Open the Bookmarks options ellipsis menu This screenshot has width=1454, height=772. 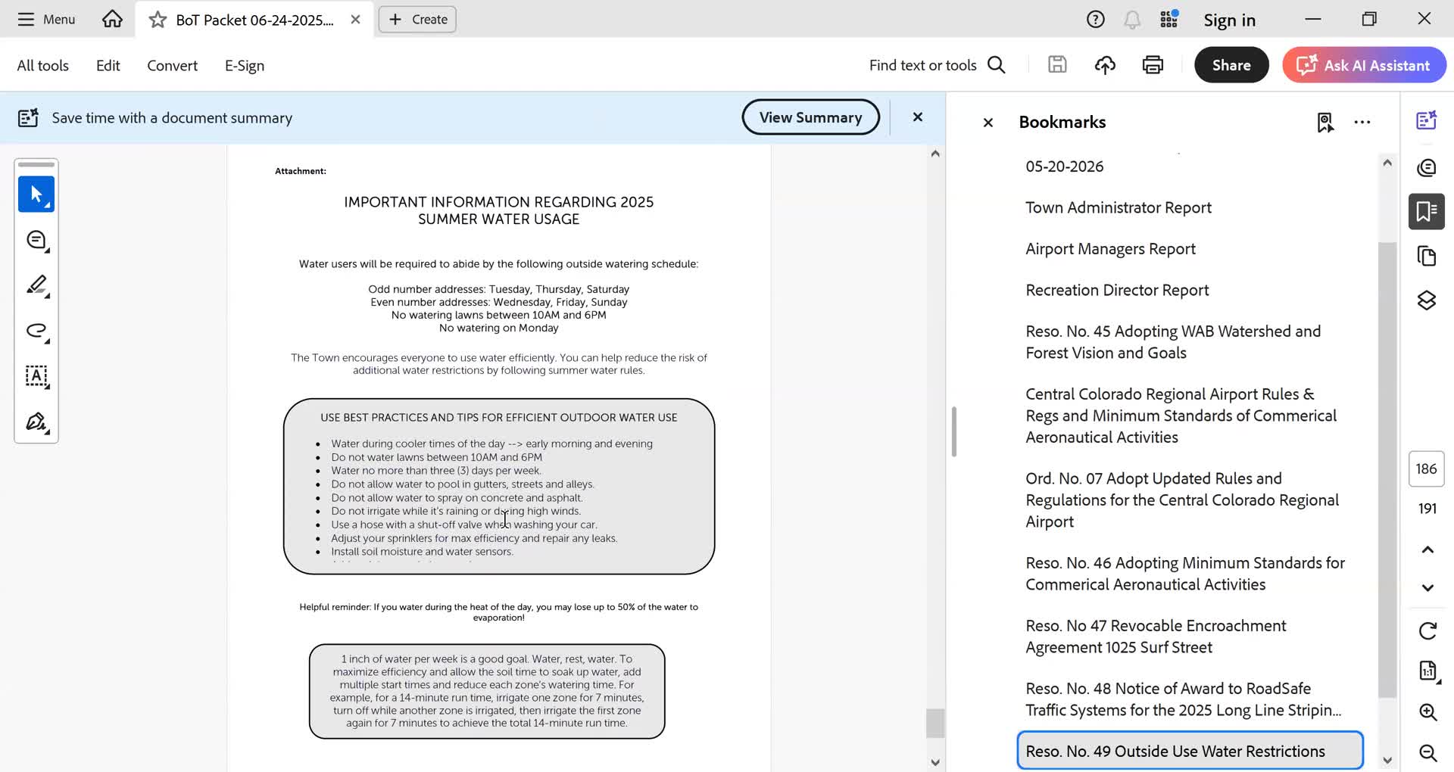1362,123
